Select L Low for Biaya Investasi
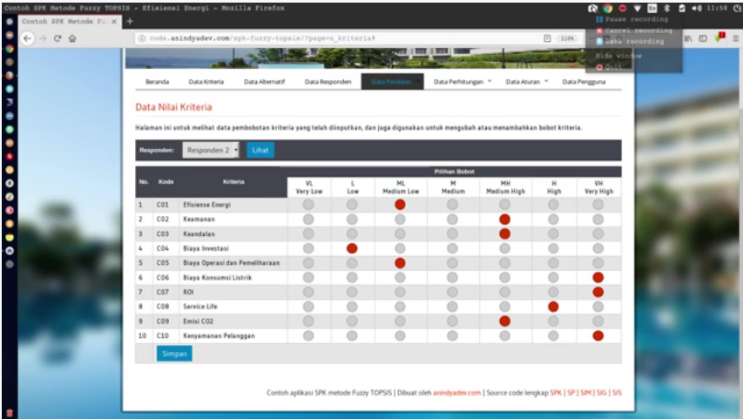The height and width of the screenshot is (419, 743). click(x=352, y=248)
